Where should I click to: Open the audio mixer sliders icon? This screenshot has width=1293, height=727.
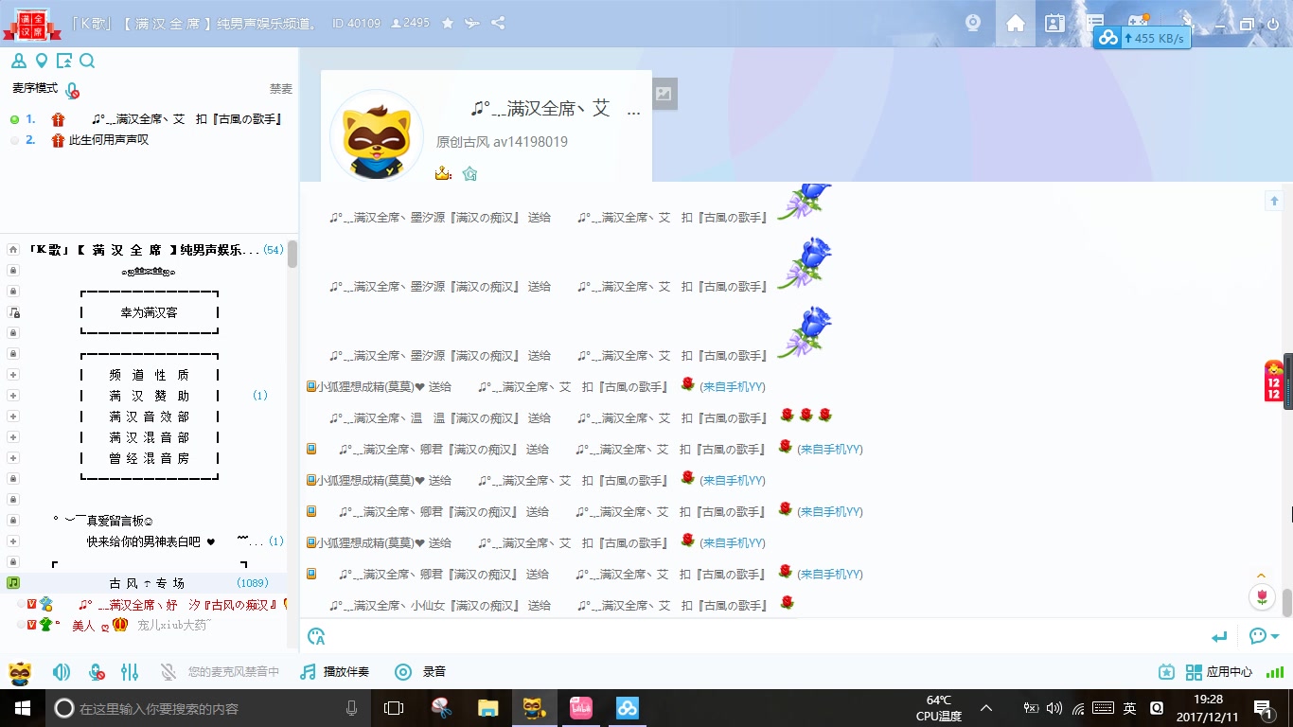(130, 672)
